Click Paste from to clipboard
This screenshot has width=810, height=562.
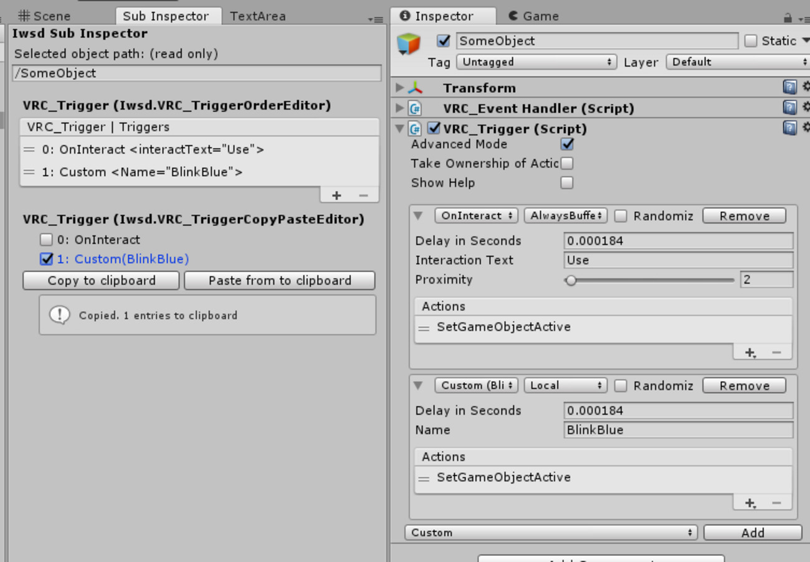pos(280,281)
